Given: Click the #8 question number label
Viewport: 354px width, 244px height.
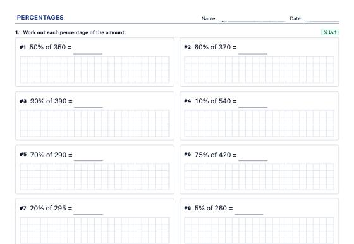Looking at the screenshot, I should pyautogui.click(x=187, y=208).
